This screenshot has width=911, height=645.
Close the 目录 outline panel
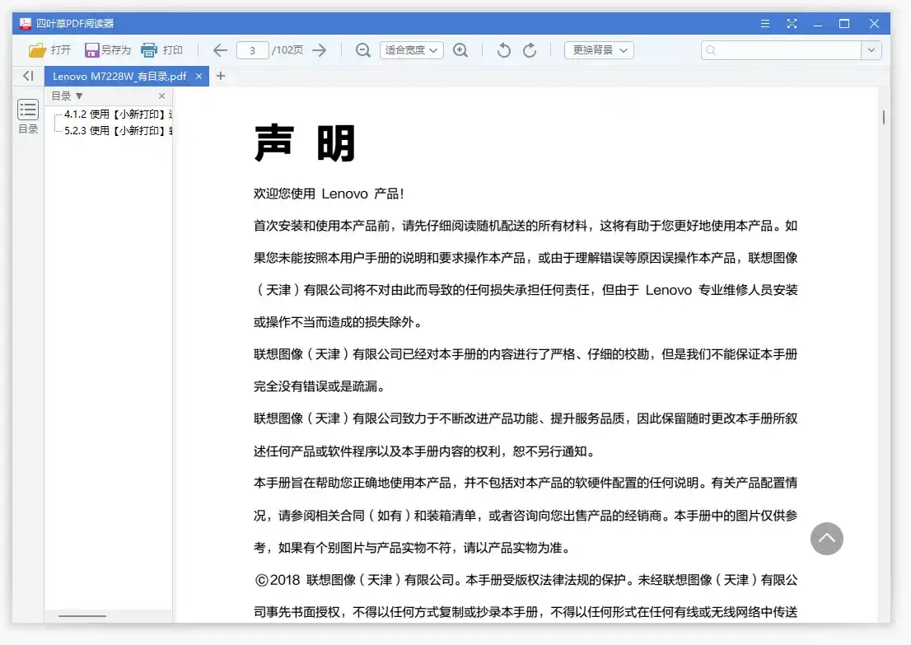click(x=162, y=96)
